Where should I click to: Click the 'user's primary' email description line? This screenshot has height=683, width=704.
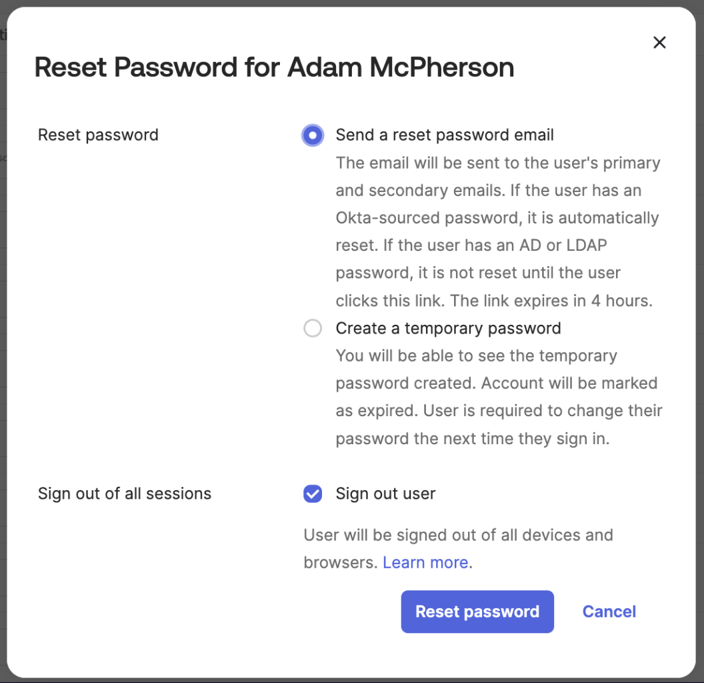point(498,163)
